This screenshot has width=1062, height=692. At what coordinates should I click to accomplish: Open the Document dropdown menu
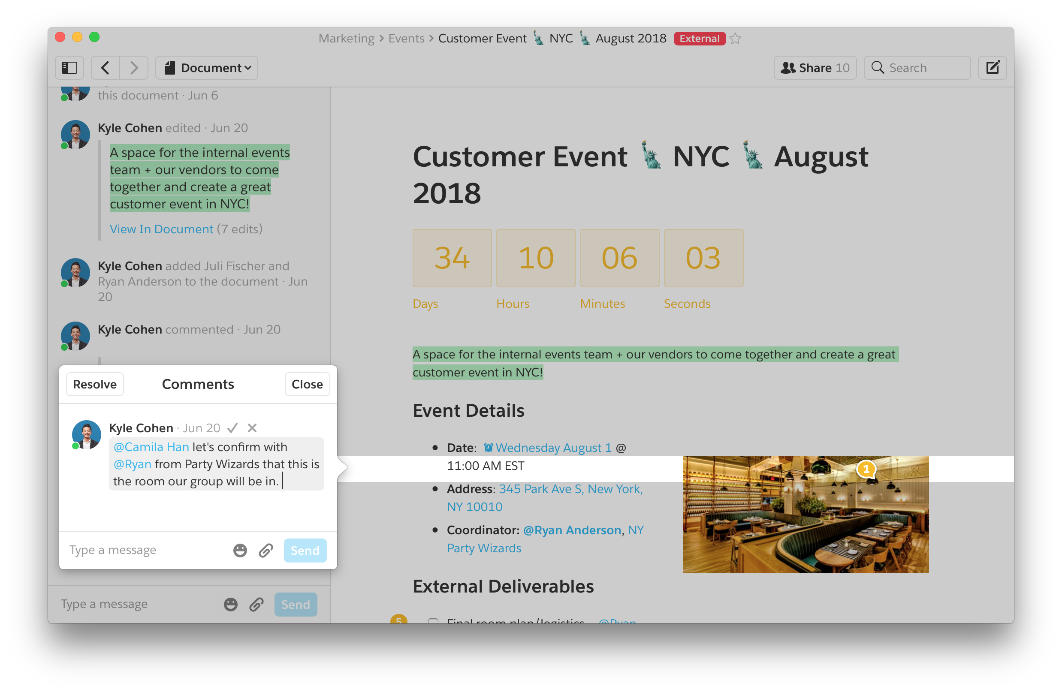point(207,68)
